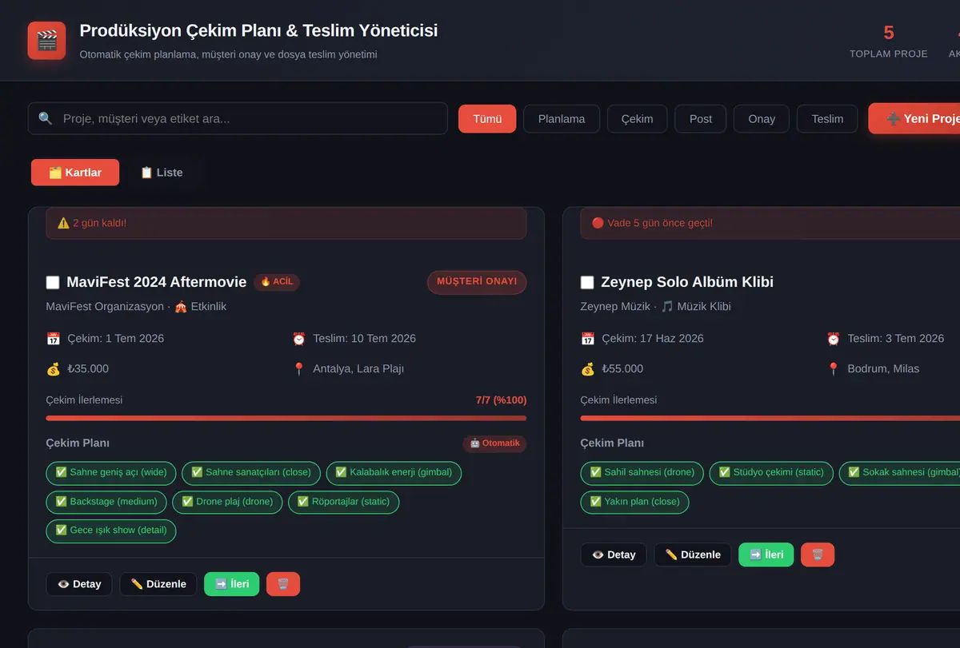Click the clapperboard app logo icon

tap(47, 40)
